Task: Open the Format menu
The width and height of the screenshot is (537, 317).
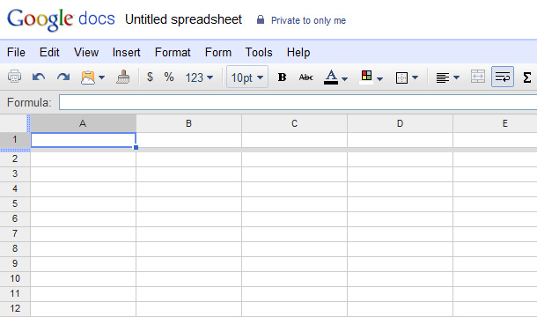Action: pos(173,53)
